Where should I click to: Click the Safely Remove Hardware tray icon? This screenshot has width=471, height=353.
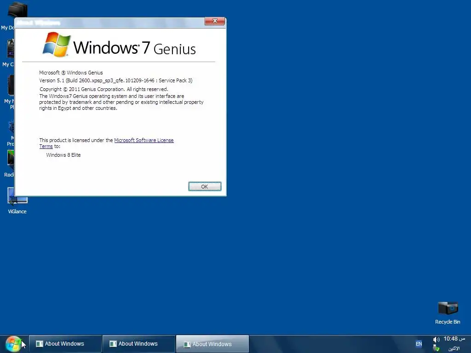pyautogui.click(x=436, y=348)
